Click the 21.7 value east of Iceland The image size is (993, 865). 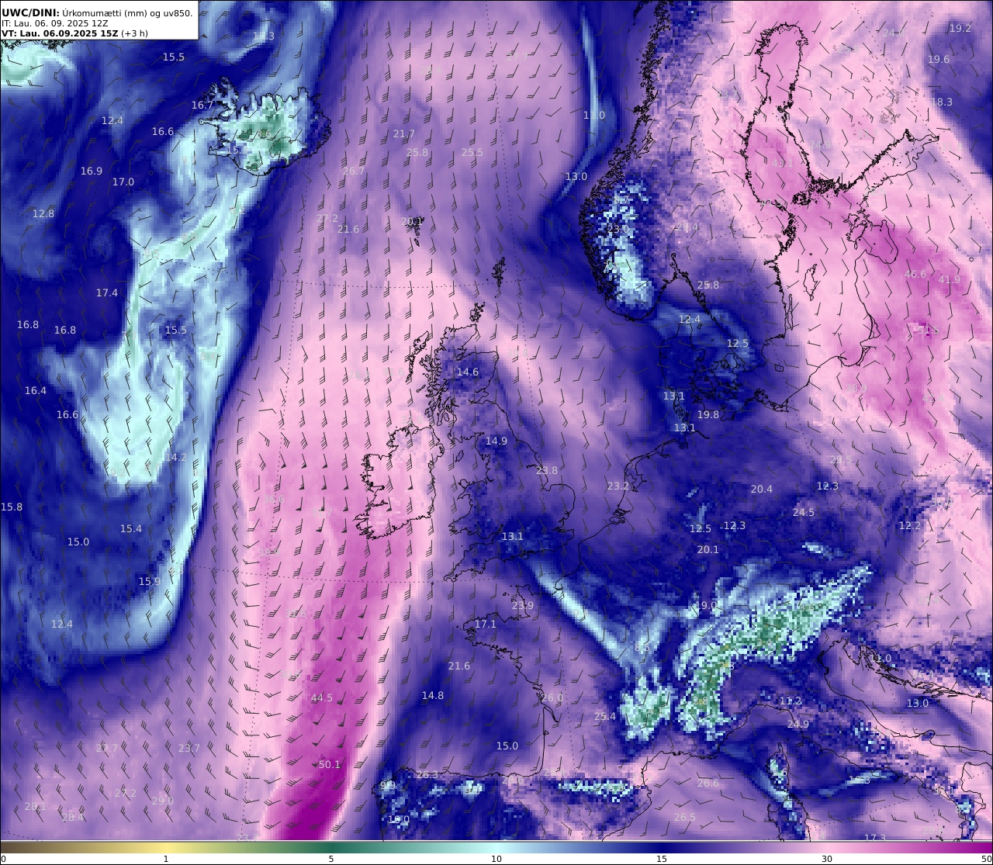click(x=404, y=133)
